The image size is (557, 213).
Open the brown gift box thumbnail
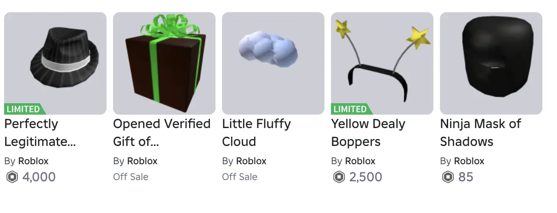click(164, 63)
